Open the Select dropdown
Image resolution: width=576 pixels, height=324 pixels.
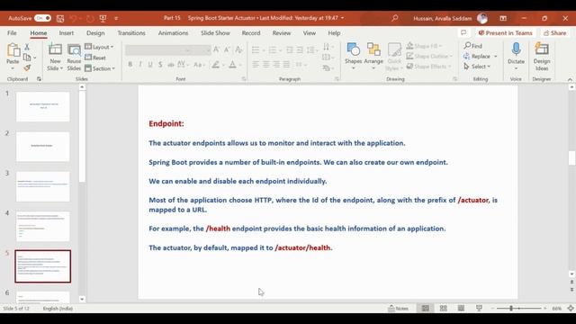[477, 67]
